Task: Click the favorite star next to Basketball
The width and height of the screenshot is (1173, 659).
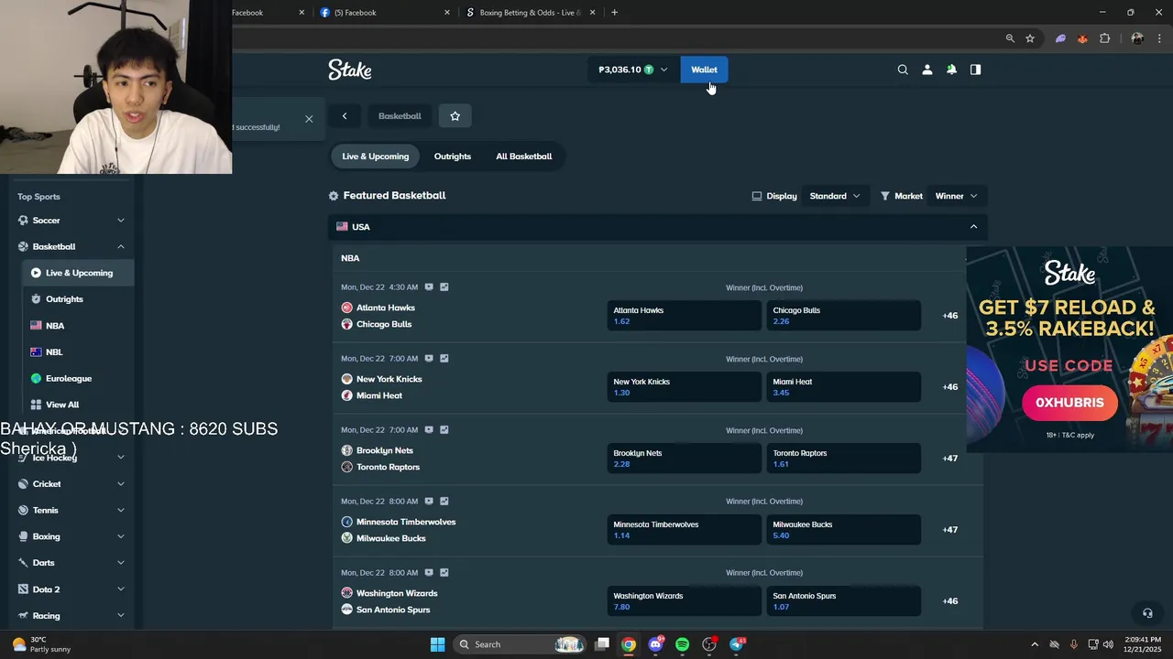Action: pos(455,116)
